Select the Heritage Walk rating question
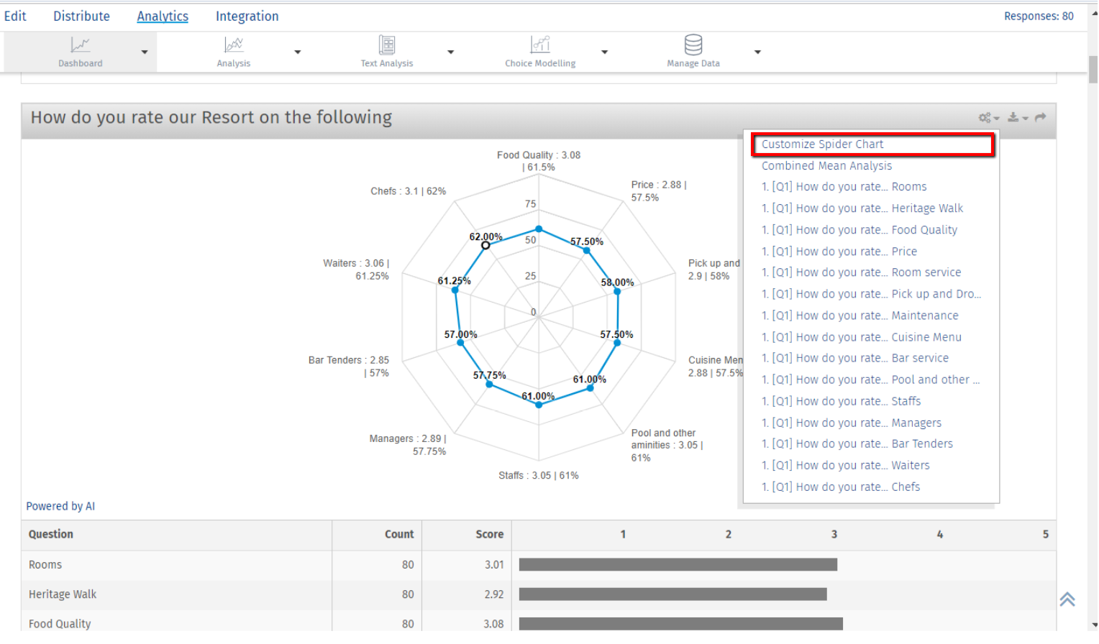The height and width of the screenshot is (644, 1099). 862,208
